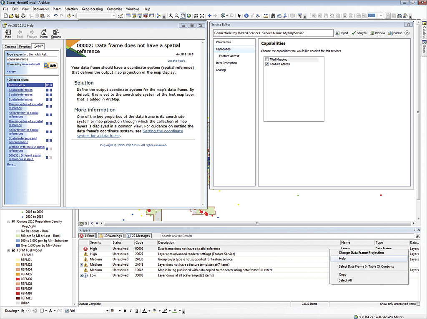This screenshot has width=427, height=319.
Task: Switch to the Contents tab in Help
Action: [10, 47]
